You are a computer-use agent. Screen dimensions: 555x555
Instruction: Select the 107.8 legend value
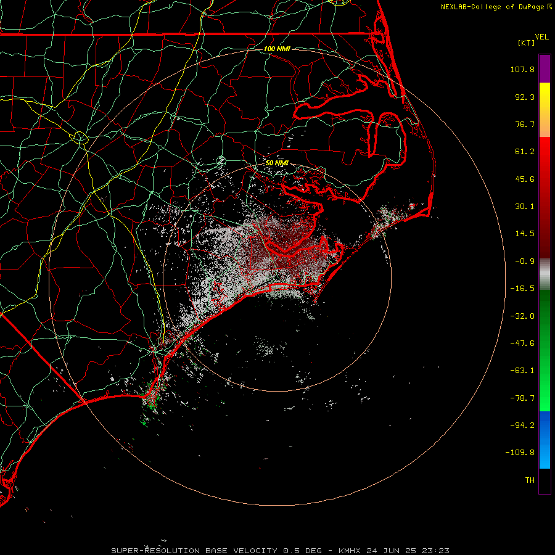pos(522,69)
